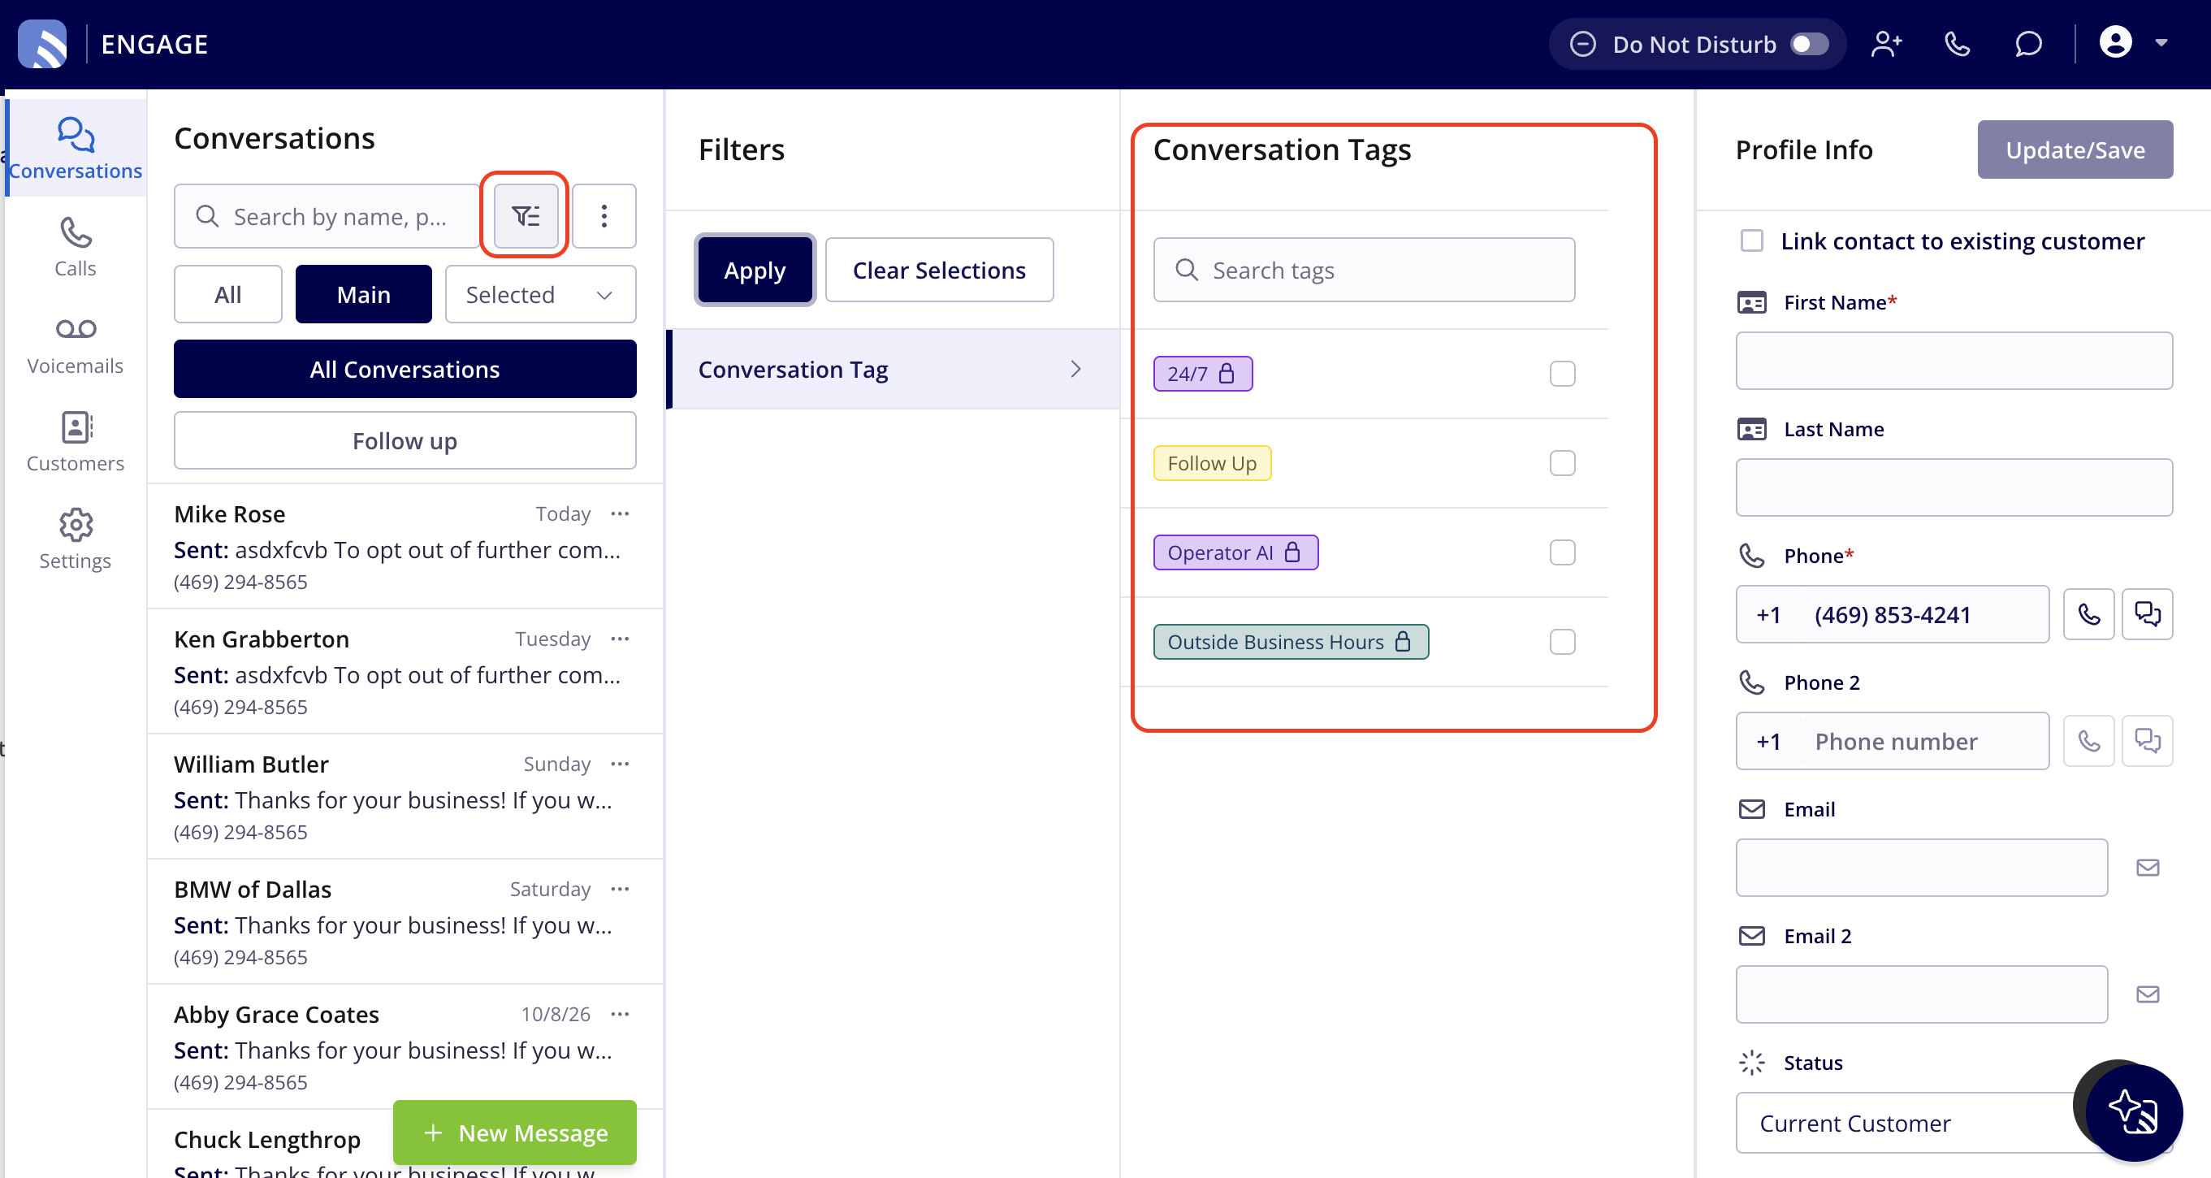This screenshot has height=1178, width=2211.
Task: Open the phone dialer icon in header
Action: coord(1957,44)
